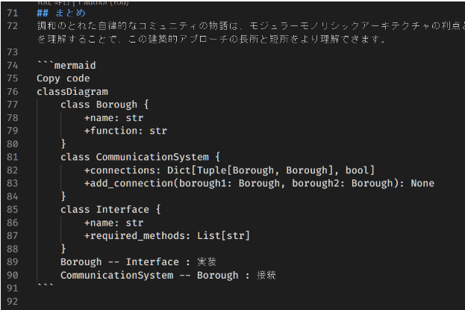Screen dimensions: 465x310
Task: Click '+required_methods: List[str]' line
Action: pos(166,235)
